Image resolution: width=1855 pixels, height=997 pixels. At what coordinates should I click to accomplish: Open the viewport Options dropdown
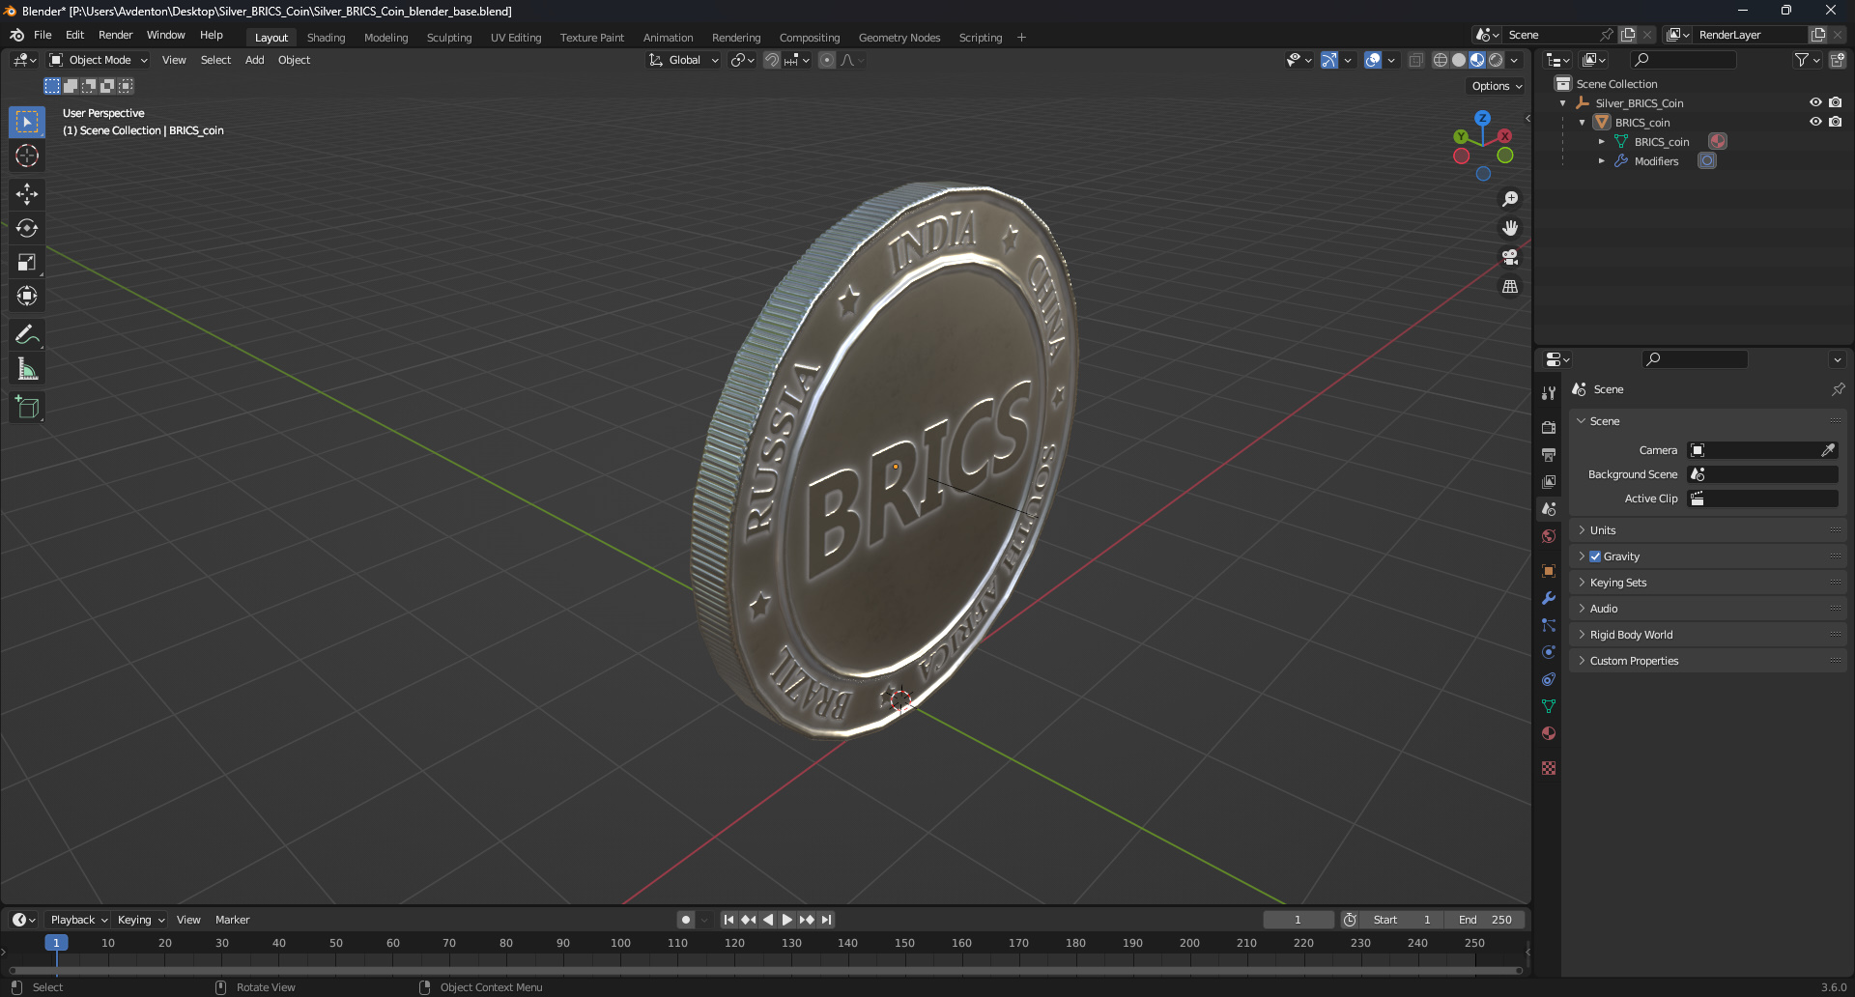point(1497,86)
